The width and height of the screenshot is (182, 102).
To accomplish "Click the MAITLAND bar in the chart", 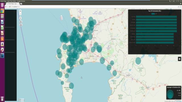I will click(x=155, y=40).
